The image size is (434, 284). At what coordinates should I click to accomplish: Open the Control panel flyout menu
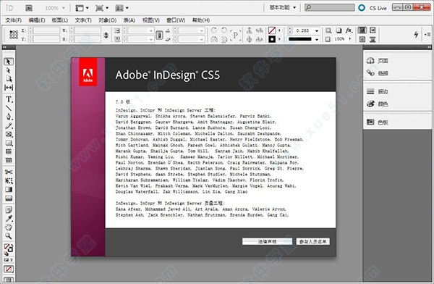pos(427,34)
